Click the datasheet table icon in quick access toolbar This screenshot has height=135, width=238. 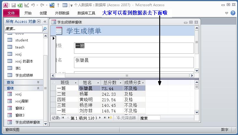pyautogui.click(x=65, y=5)
